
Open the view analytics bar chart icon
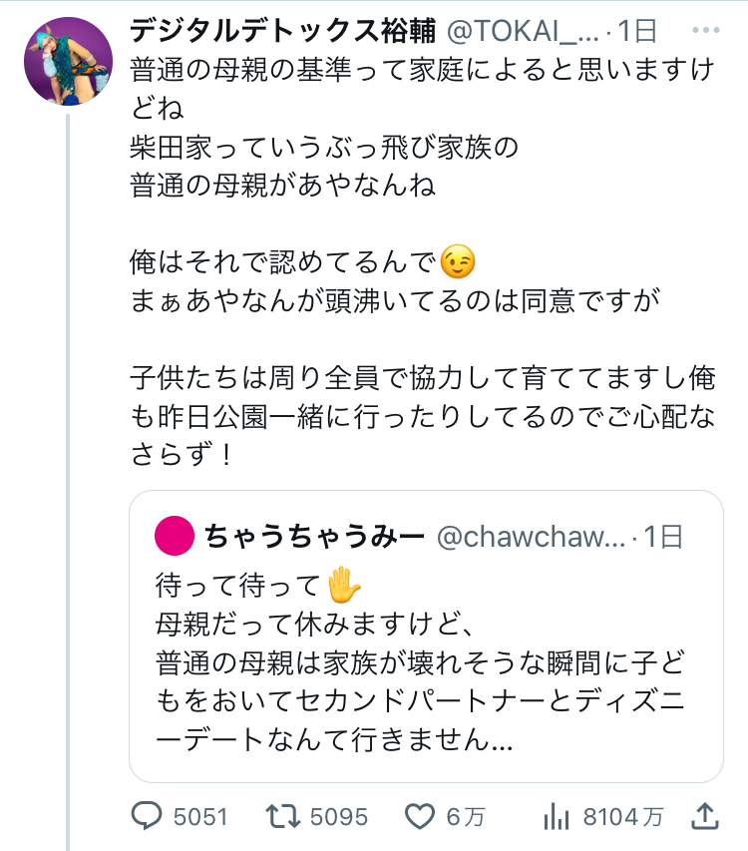tap(557, 817)
